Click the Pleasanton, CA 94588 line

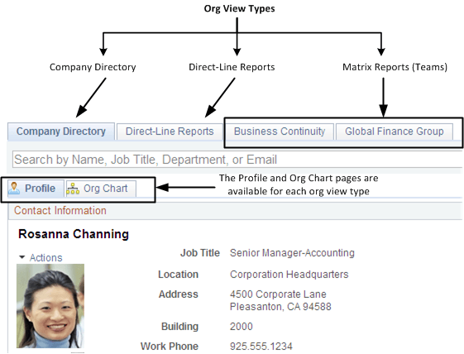click(280, 307)
